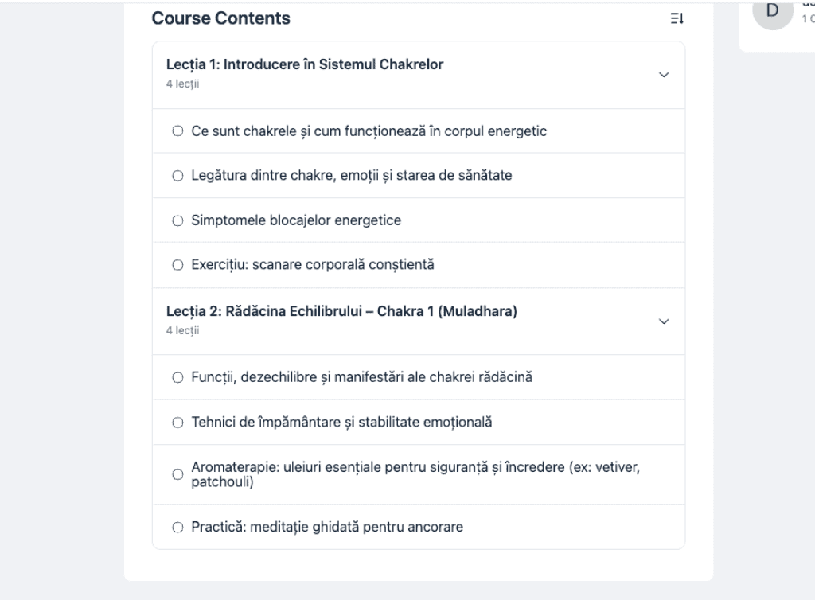
Task: Select 'Lecția 1: Introducere în Sistemul Chakrelor' header
Action: point(305,65)
